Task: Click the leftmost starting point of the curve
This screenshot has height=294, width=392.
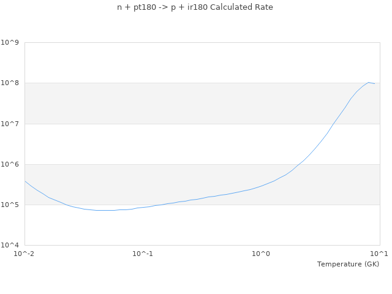Action: pos(25,181)
